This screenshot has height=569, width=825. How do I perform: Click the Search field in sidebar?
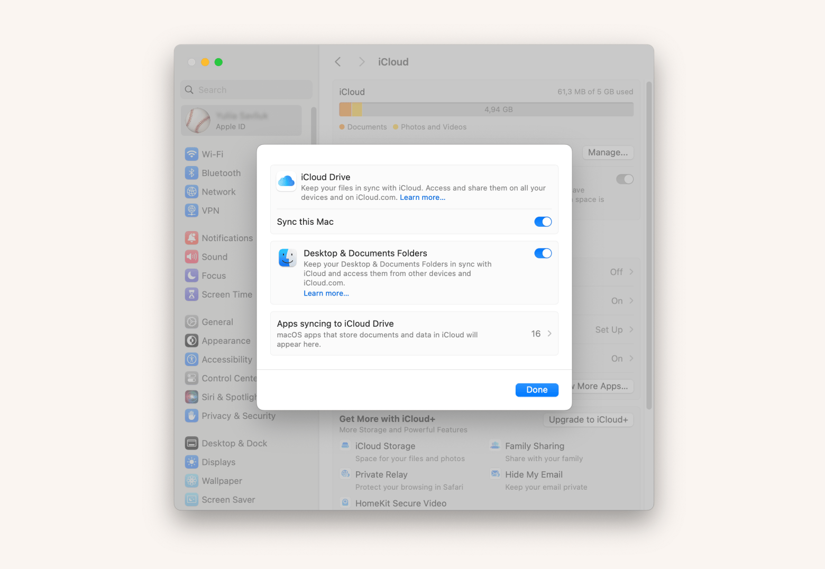[246, 90]
